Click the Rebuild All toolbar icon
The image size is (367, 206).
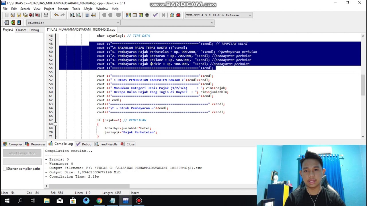(x=147, y=15)
